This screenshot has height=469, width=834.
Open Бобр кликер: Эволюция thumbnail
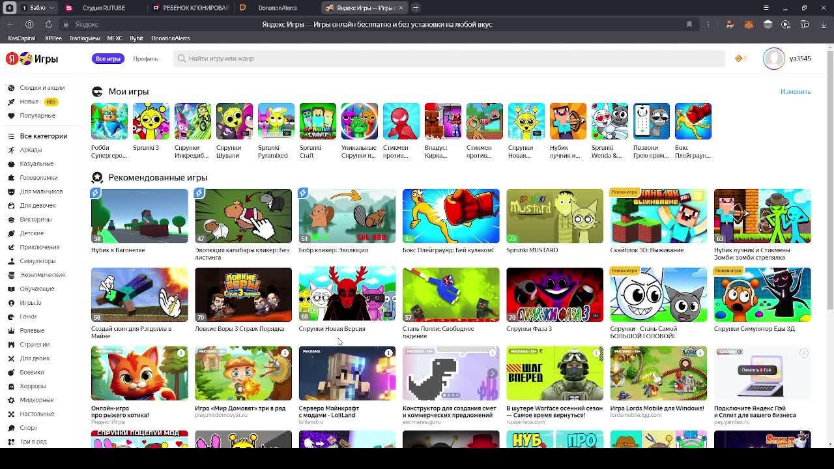tap(347, 216)
